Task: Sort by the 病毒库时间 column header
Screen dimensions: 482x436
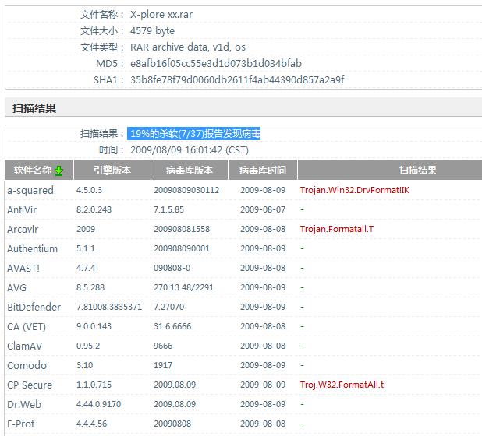Action: tap(263, 170)
